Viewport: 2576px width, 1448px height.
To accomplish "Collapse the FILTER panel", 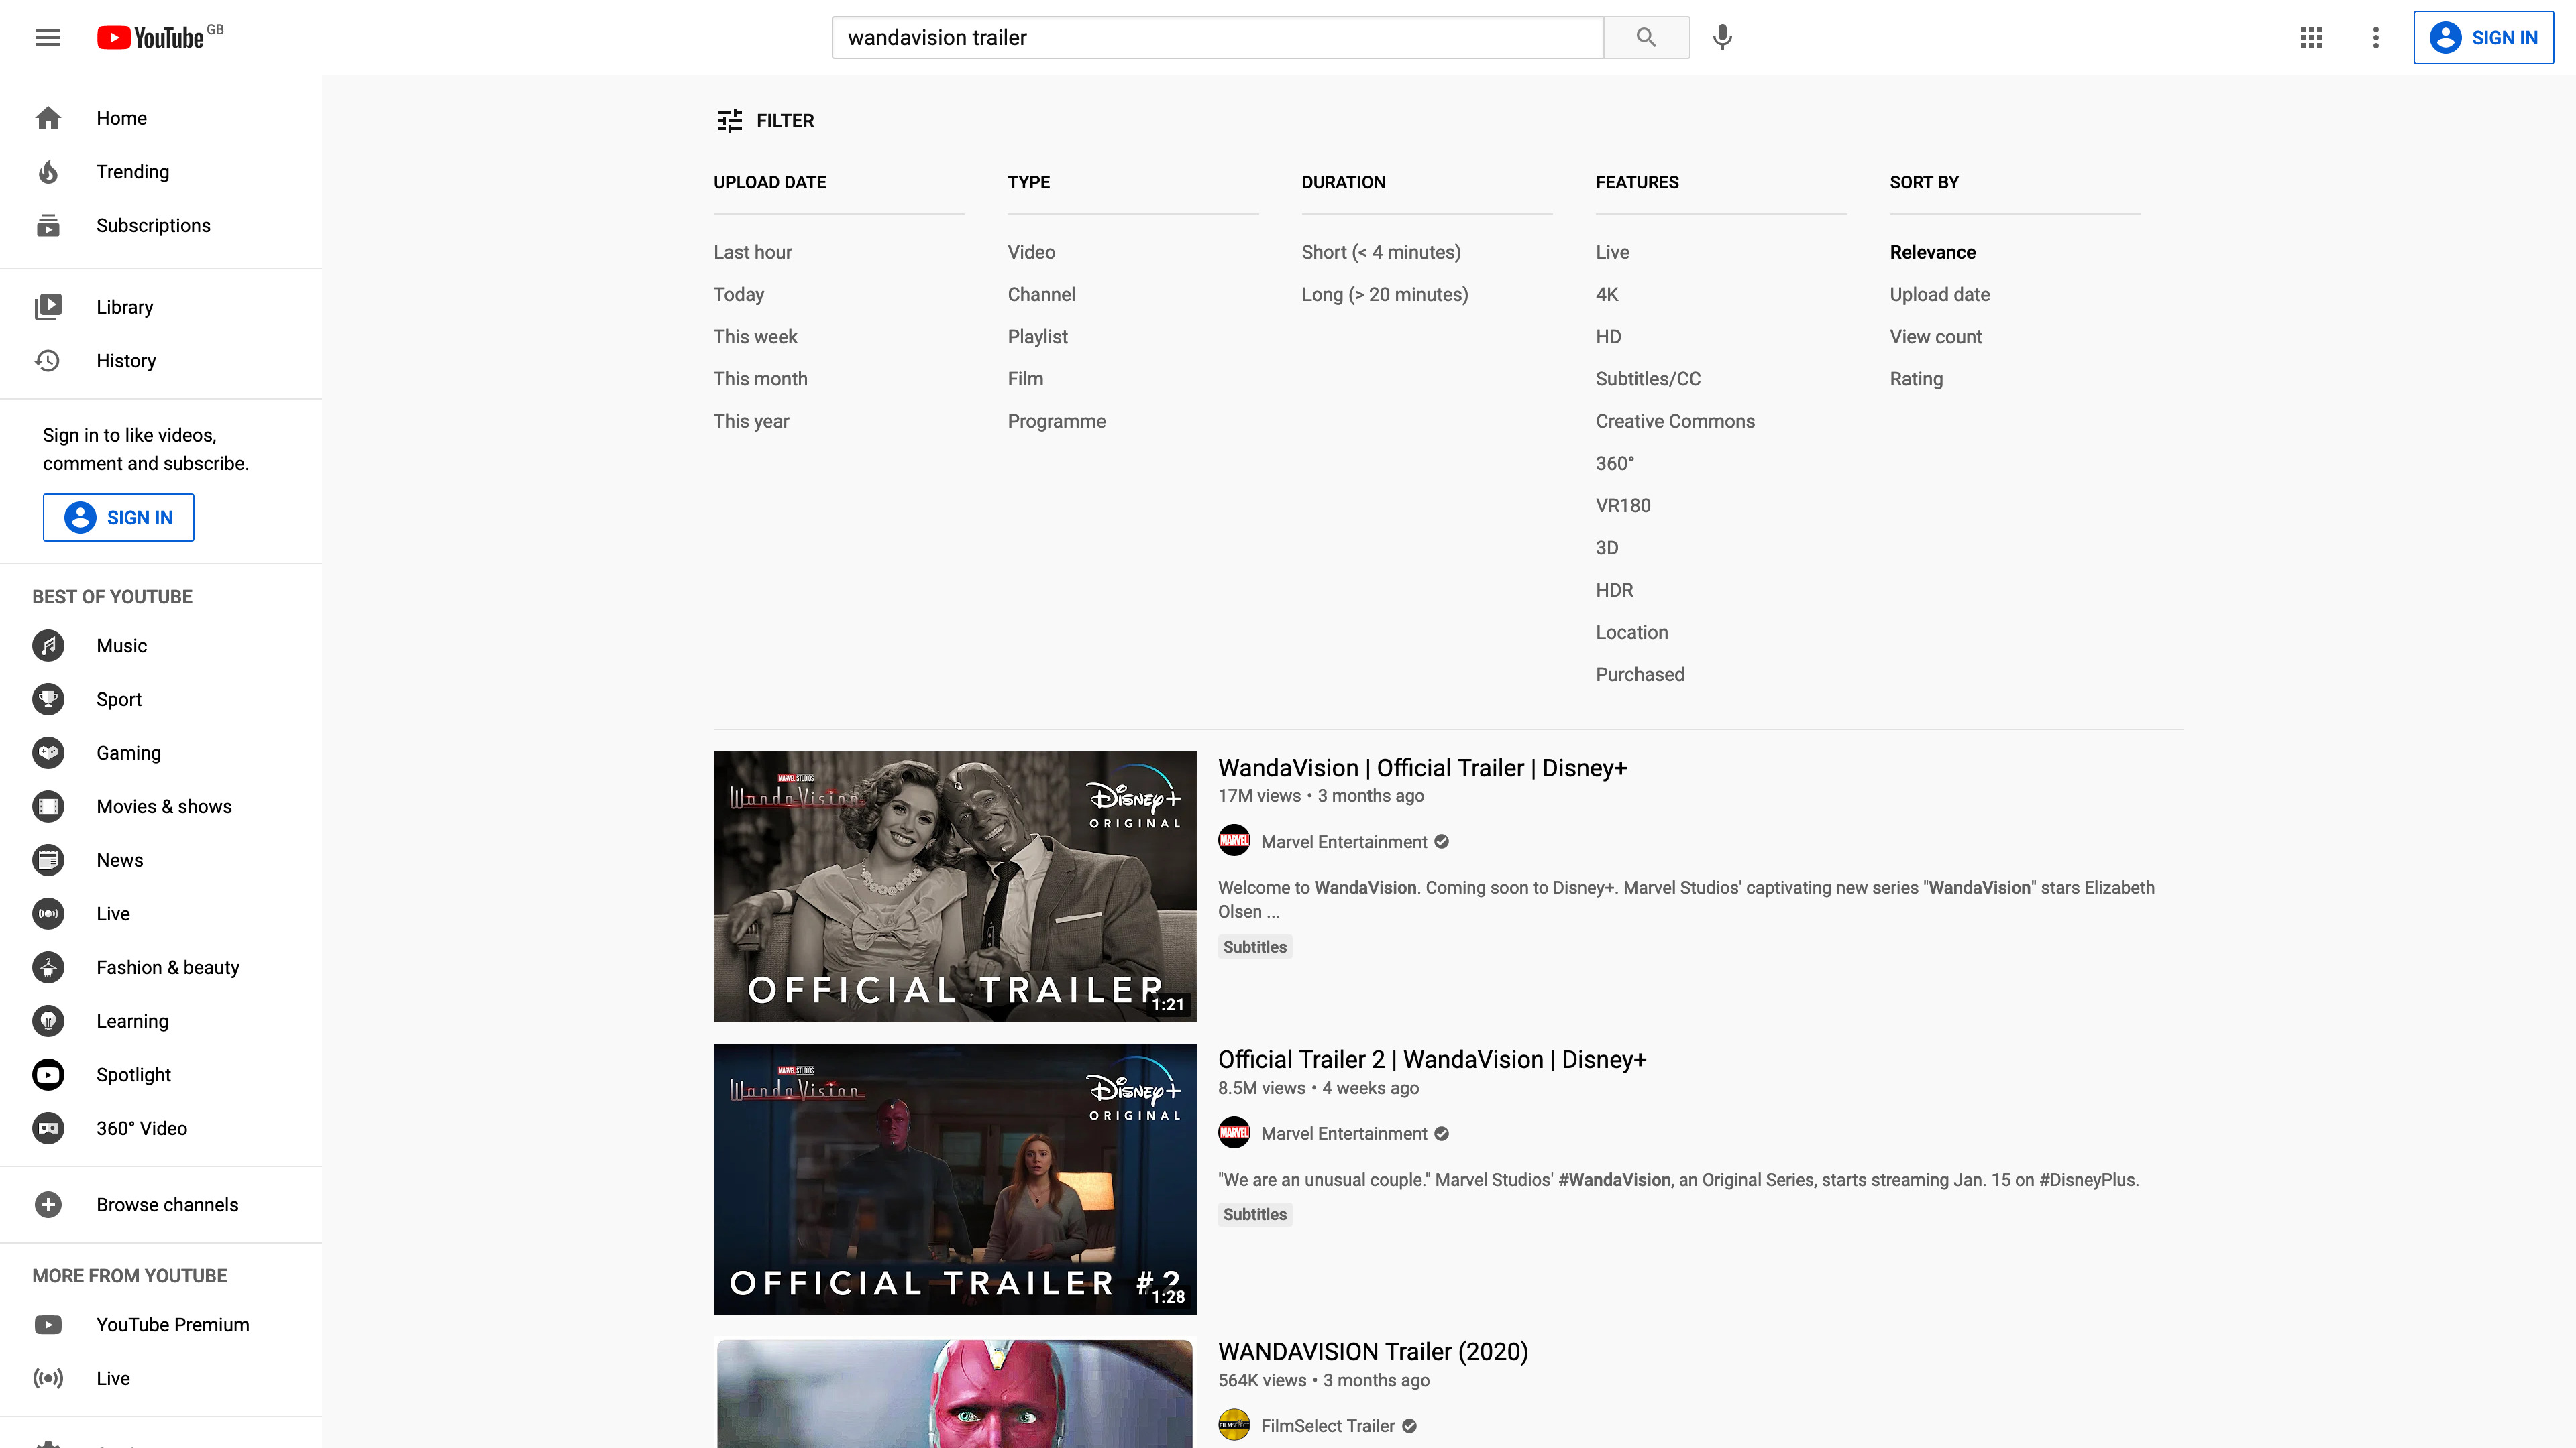I will (766, 121).
